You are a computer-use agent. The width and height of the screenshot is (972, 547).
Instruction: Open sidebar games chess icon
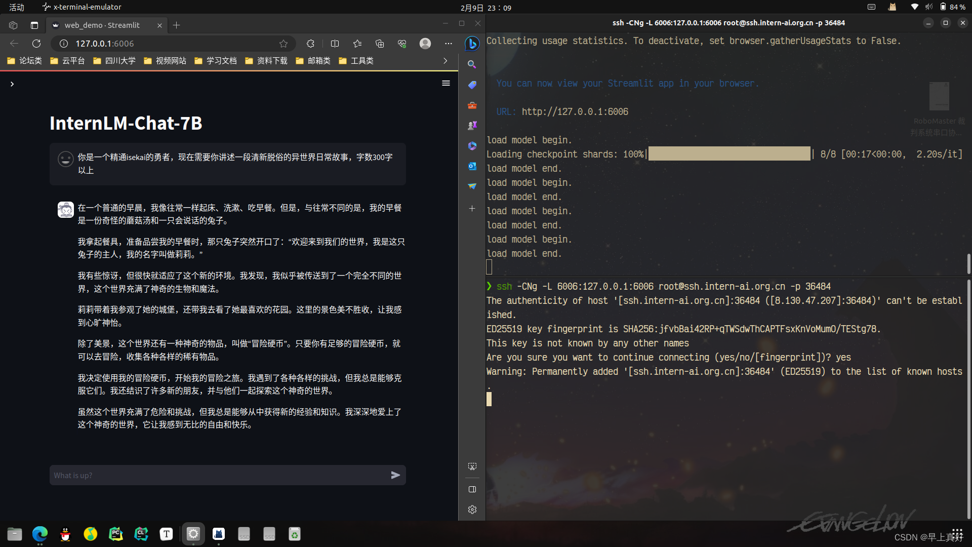472,126
